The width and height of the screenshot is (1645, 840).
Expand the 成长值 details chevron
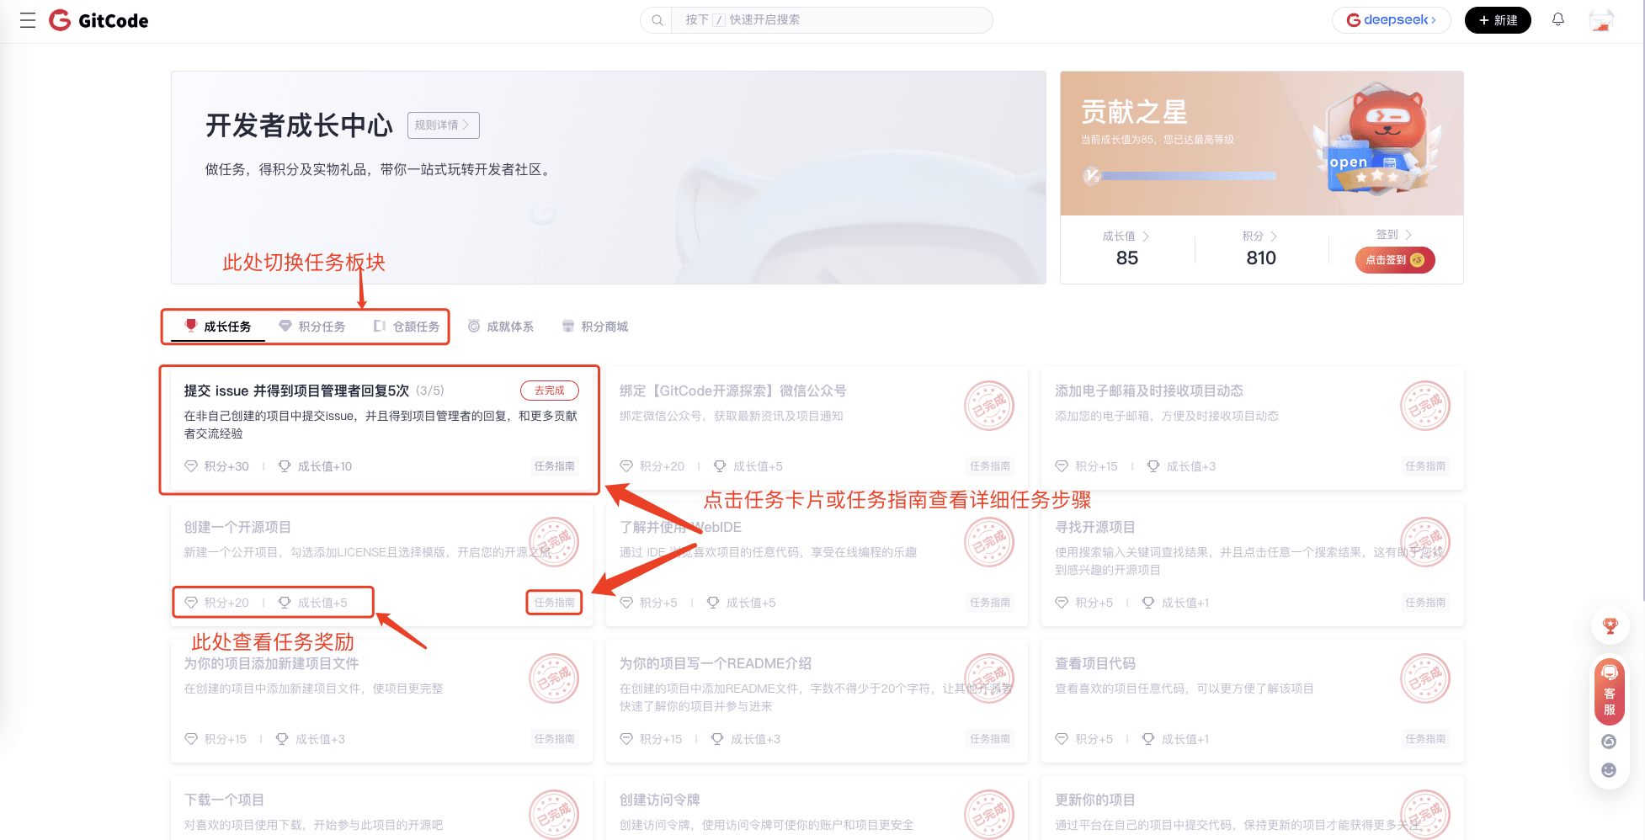pyautogui.click(x=1146, y=237)
